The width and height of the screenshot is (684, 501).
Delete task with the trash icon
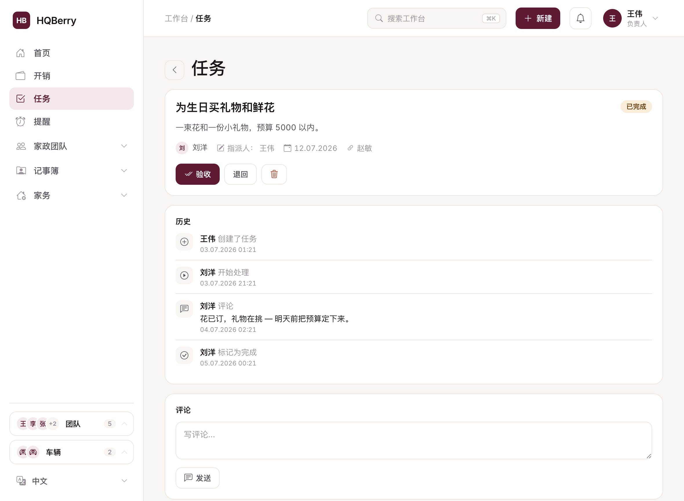274,174
